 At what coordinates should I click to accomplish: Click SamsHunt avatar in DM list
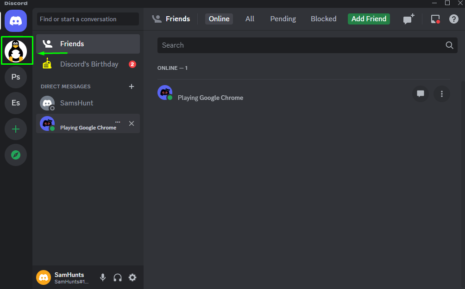(47, 103)
